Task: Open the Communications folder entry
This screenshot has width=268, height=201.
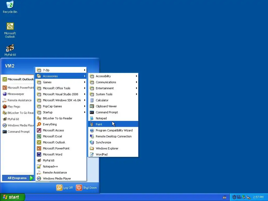Action: coord(113,82)
